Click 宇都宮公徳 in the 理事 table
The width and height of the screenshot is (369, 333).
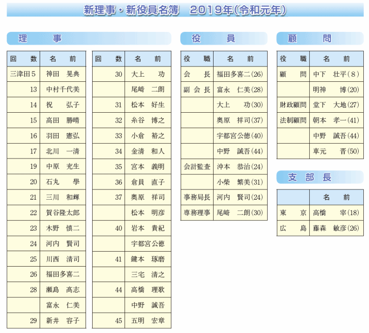pyautogui.click(x=148, y=243)
